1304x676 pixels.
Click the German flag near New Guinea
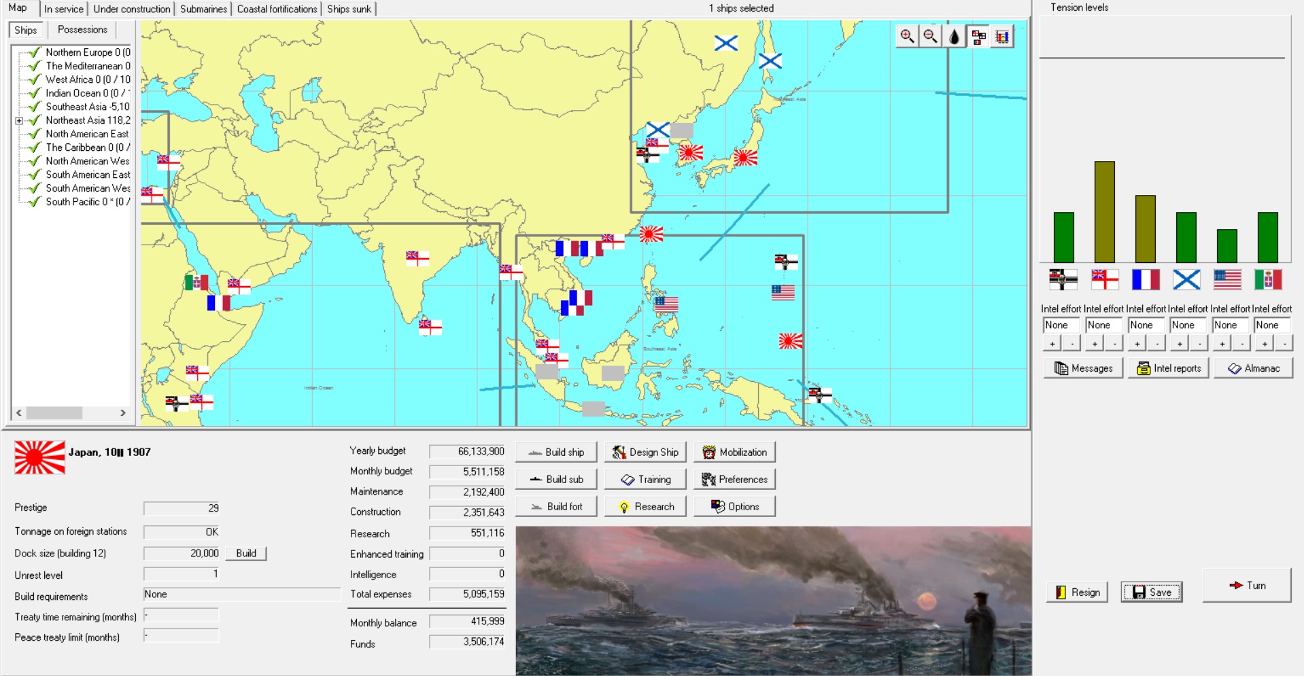click(819, 394)
